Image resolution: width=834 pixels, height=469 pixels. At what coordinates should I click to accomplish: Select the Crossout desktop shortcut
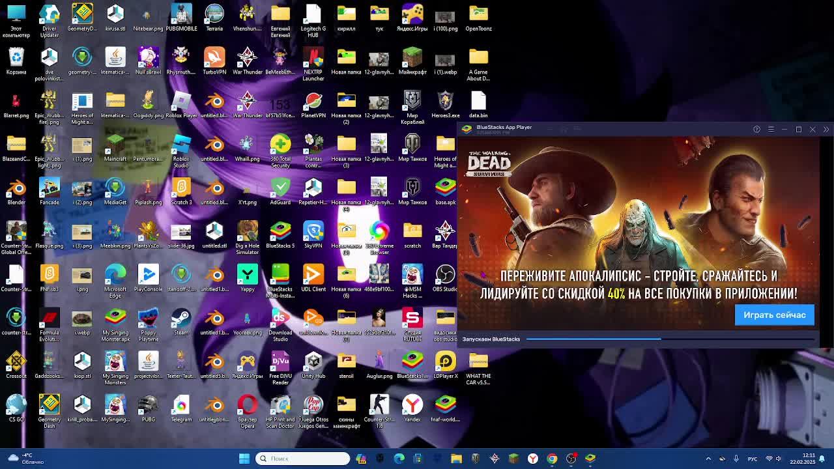coord(16,365)
